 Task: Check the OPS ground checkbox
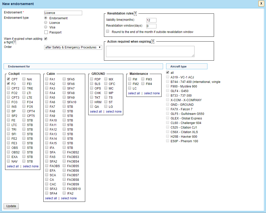[x=92, y=88]
